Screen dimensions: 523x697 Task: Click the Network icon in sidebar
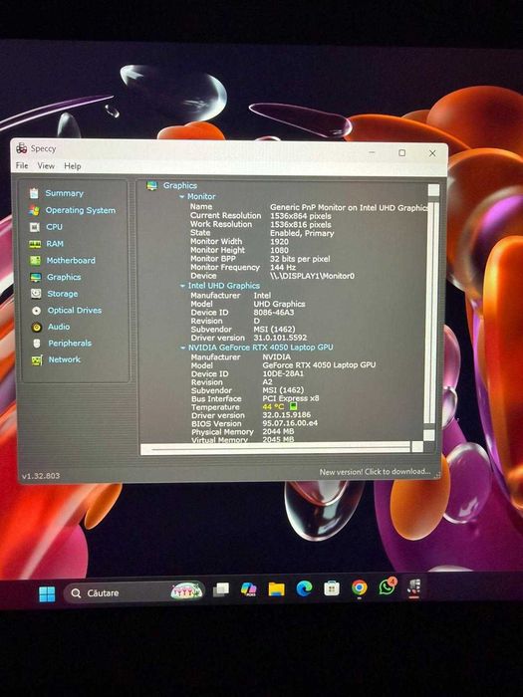37,359
